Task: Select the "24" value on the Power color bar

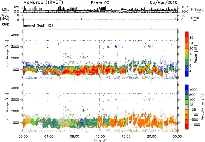Action: coord(191,43)
